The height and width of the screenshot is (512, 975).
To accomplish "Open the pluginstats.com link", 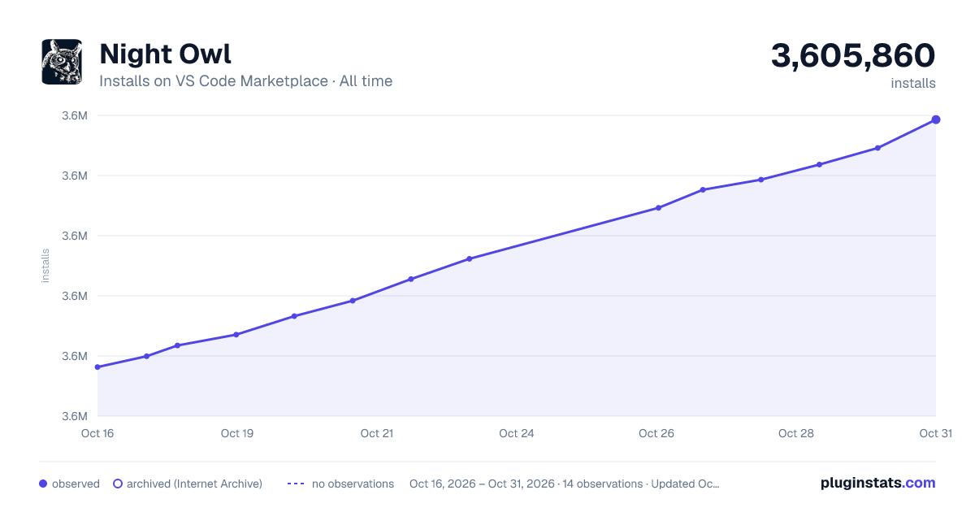I will tap(877, 483).
